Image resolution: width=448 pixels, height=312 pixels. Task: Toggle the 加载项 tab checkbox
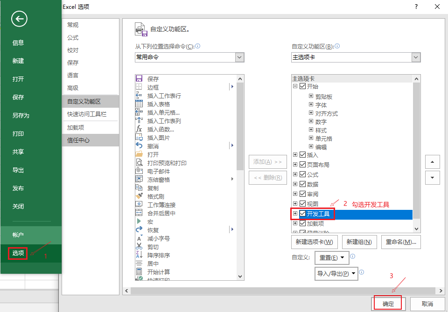coord(302,223)
